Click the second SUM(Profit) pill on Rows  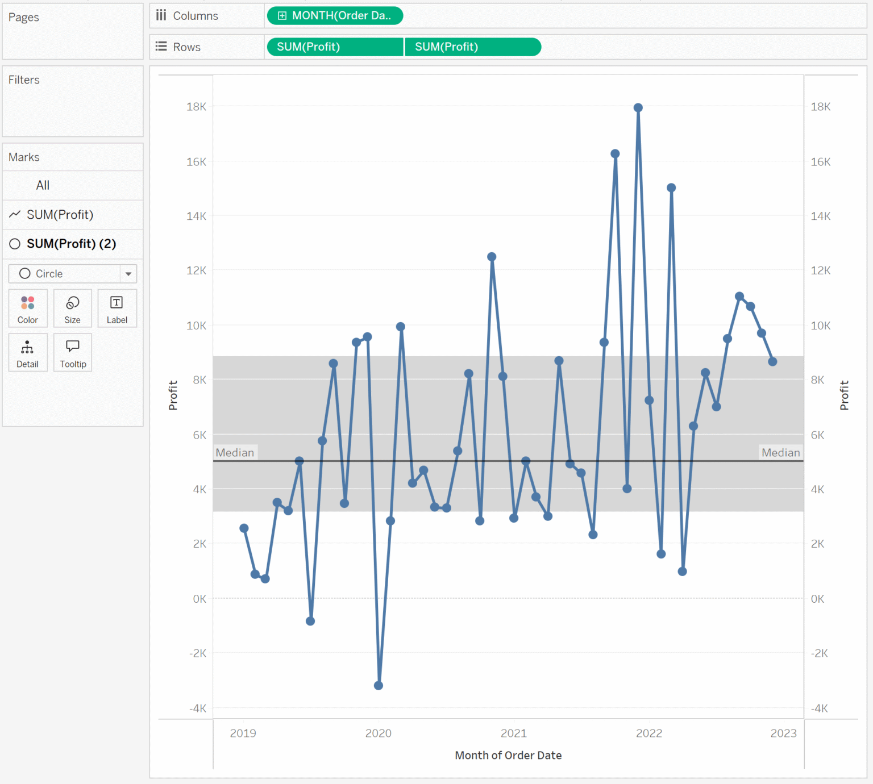(472, 47)
